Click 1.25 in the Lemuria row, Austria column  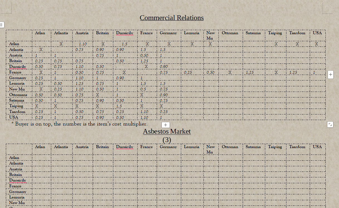pyautogui.click(x=79, y=84)
